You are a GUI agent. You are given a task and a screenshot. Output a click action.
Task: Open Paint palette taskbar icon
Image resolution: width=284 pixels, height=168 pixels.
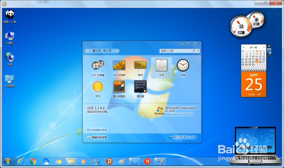click(x=122, y=161)
